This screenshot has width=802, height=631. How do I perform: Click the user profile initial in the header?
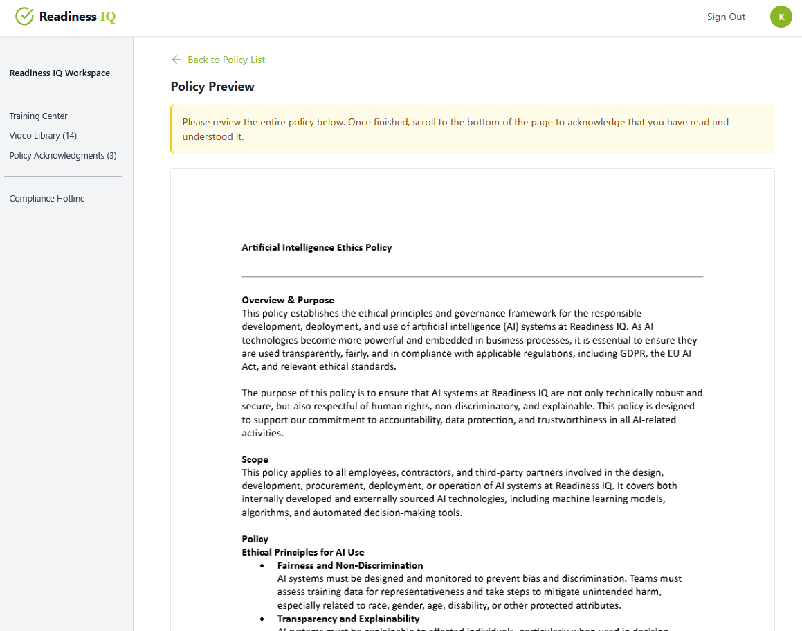click(781, 16)
